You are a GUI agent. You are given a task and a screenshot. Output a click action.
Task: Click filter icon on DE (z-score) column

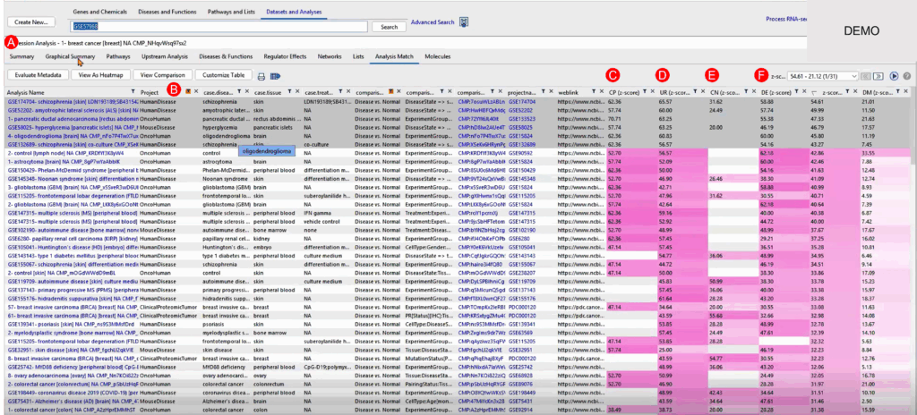[x=796, y=92]
